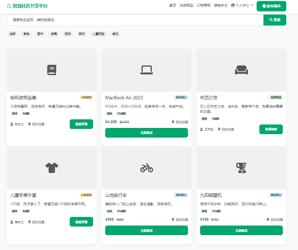Select the 全部 category filter
Viewport: 298px width, 250px height.
click(12, 34)
